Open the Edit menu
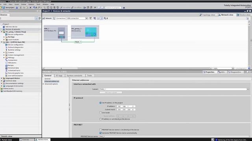Image resolution: width=252 pixels, height=141 pixels. pyautogui.click(x=5, y=4)
